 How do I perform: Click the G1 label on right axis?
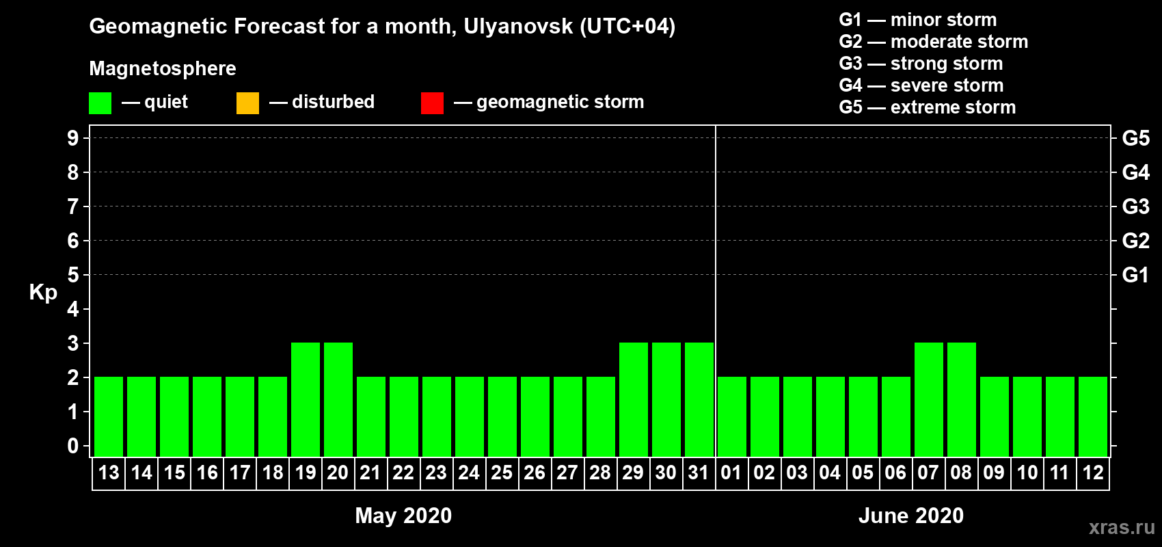tap(1136, 275)
